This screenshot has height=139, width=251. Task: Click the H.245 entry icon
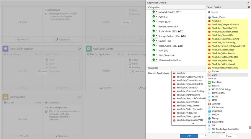click(209, 97)
